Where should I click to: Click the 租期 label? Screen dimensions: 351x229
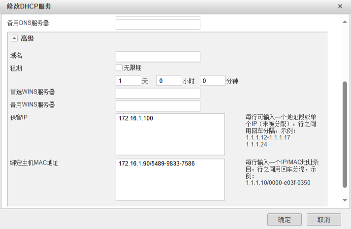(x=16, y=68)
